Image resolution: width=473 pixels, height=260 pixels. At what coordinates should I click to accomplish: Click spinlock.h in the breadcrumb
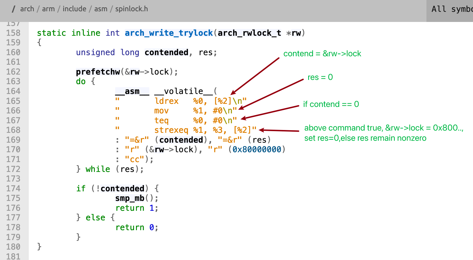pyautogui.click(x=132, y=9)
